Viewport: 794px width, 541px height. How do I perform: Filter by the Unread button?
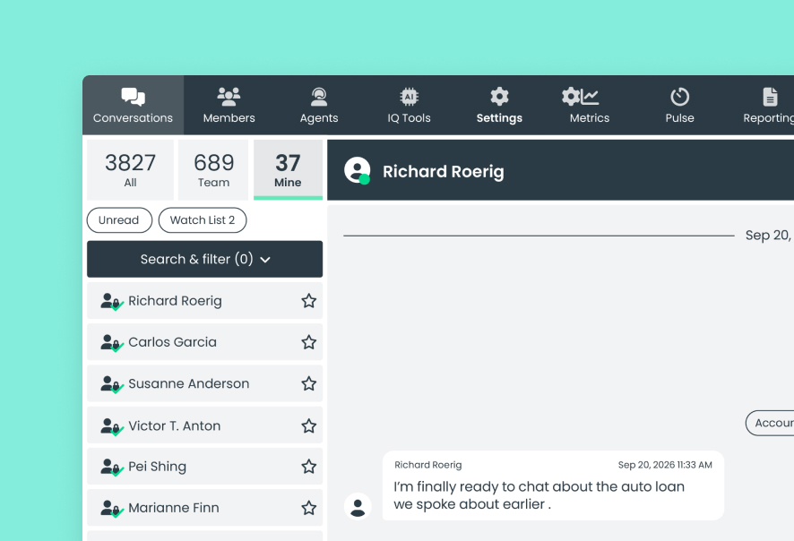(119, 220)
